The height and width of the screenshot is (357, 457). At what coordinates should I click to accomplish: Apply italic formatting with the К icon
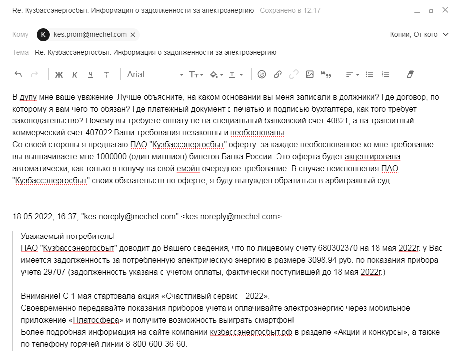[75, 74]
